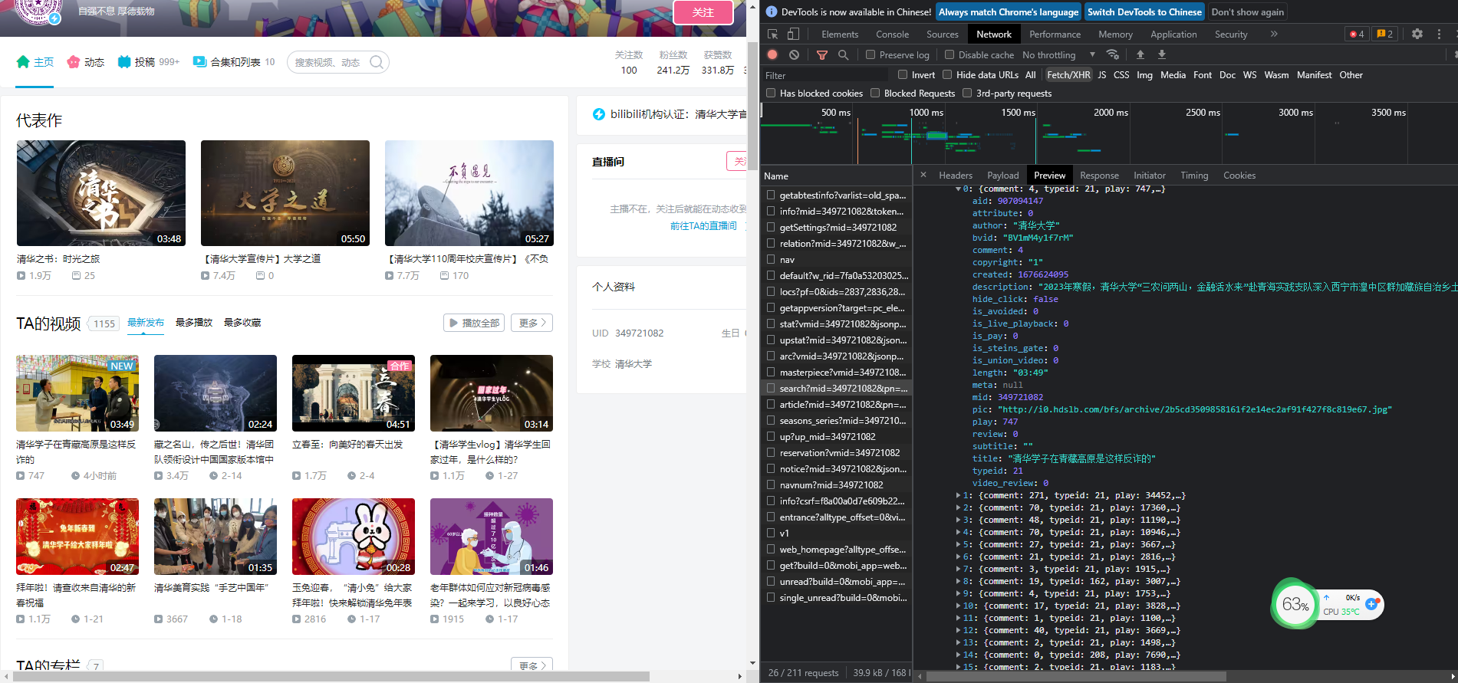This screenshot has width=1458, height=683.
Task: Click the red error count badge
Action: pos(1357,34)
